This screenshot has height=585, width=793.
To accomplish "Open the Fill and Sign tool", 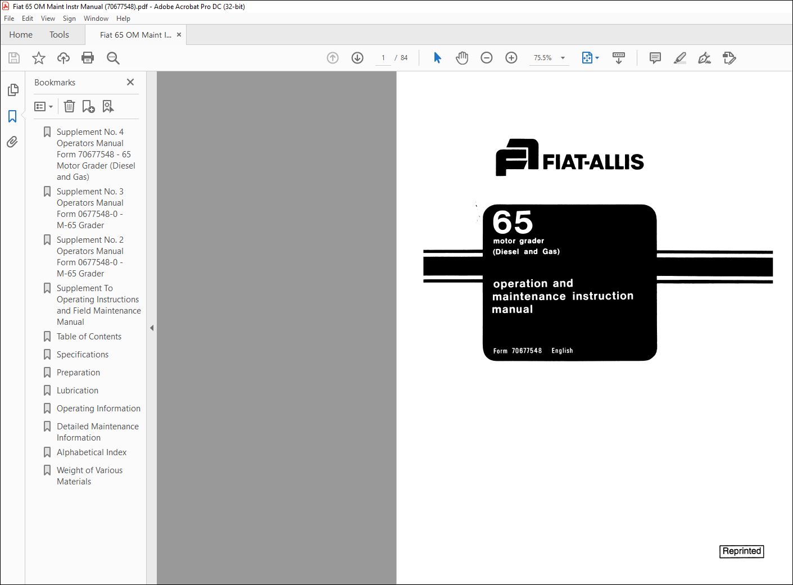I will pyautogui.click(x=704, y=58).
